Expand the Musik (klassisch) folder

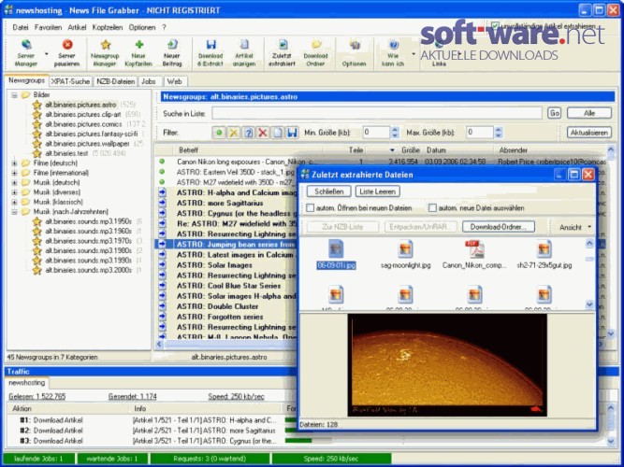tap(14, 202)
